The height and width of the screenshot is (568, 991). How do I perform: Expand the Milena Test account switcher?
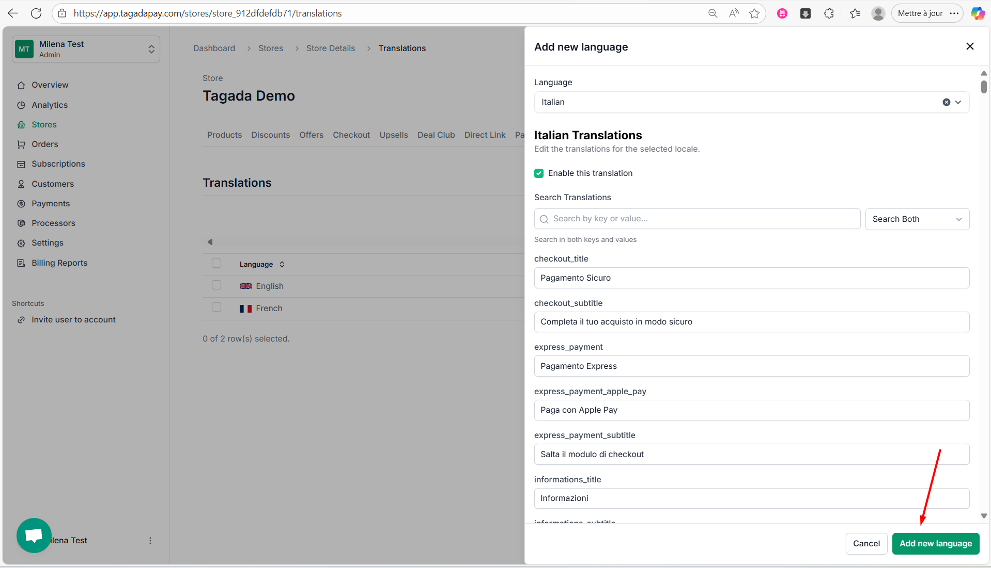(86, 49)
